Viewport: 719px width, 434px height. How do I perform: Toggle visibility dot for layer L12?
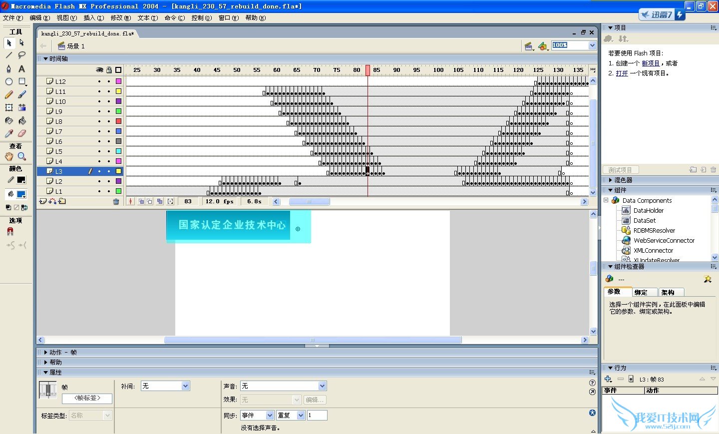(99, 81)
